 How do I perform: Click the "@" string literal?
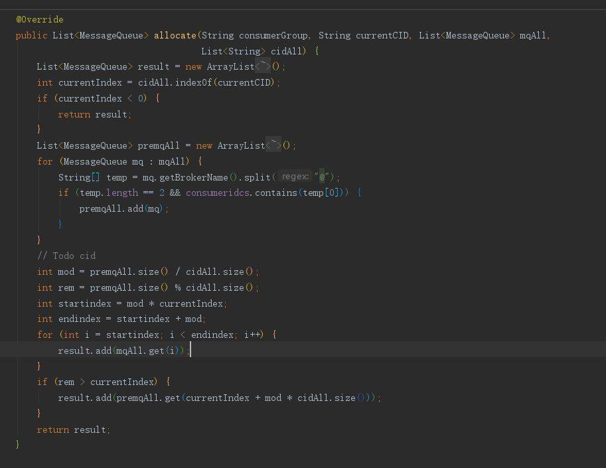323,177
